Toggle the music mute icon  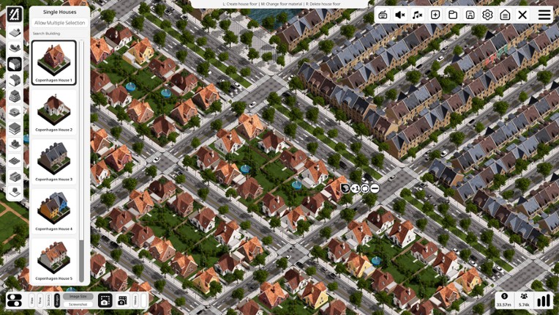coord(418,15)
